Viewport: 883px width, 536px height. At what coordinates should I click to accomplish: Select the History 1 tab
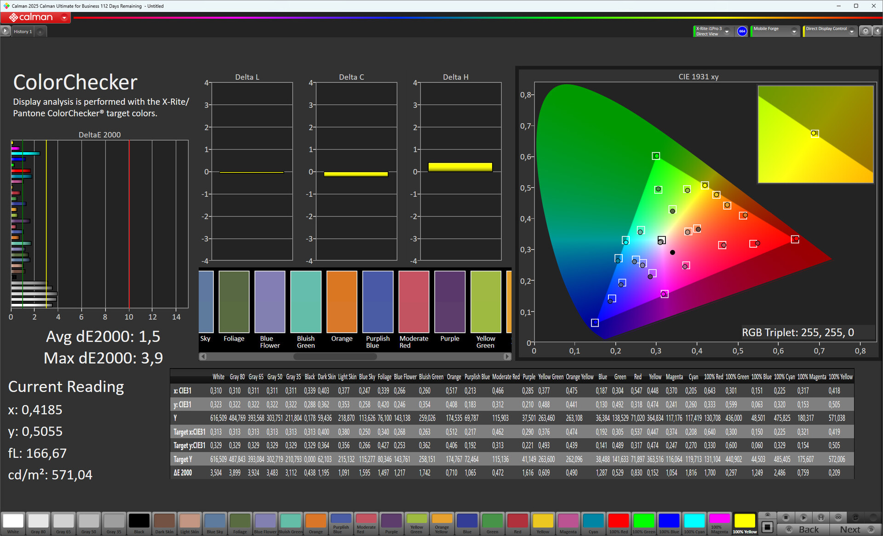(x=23, y=31)
